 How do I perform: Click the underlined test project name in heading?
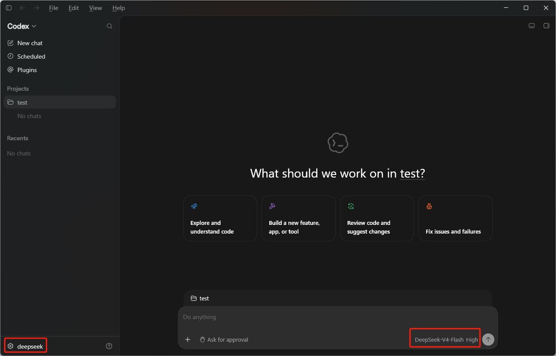(x=412, y=174)
